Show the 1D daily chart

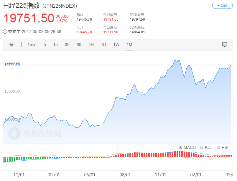[103, 45]
